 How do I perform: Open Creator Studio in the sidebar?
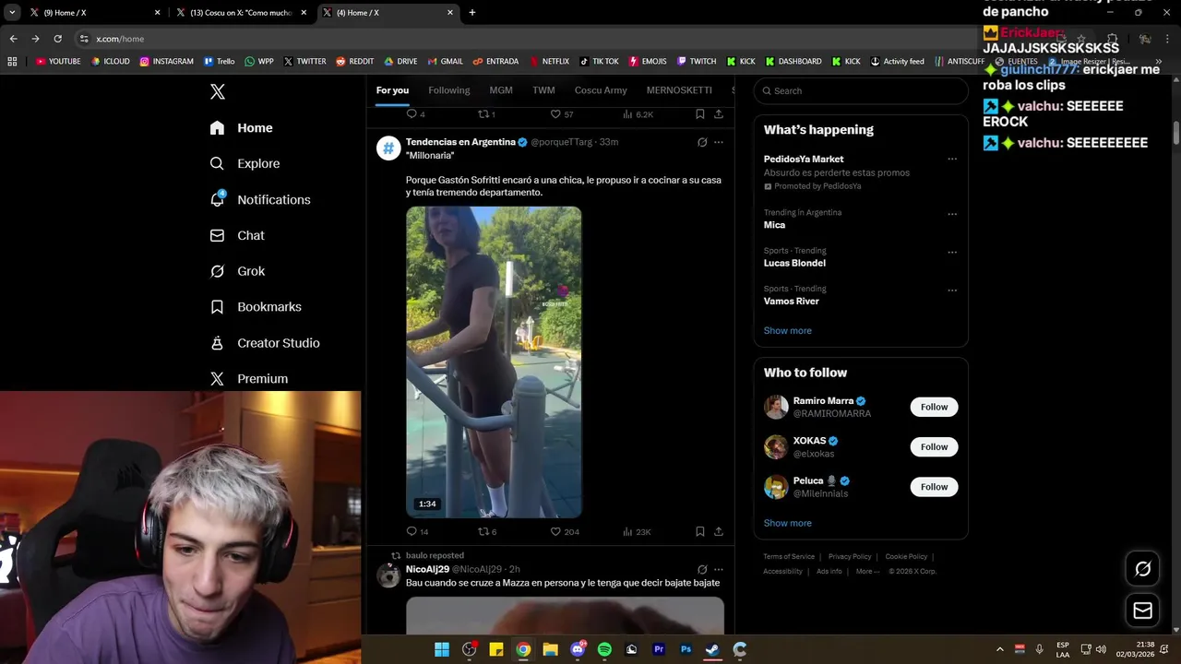[x=265, y=343]
